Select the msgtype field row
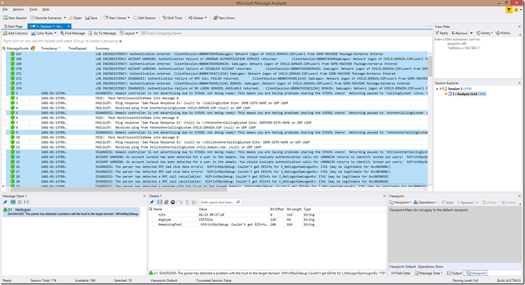 click(234, 220)
